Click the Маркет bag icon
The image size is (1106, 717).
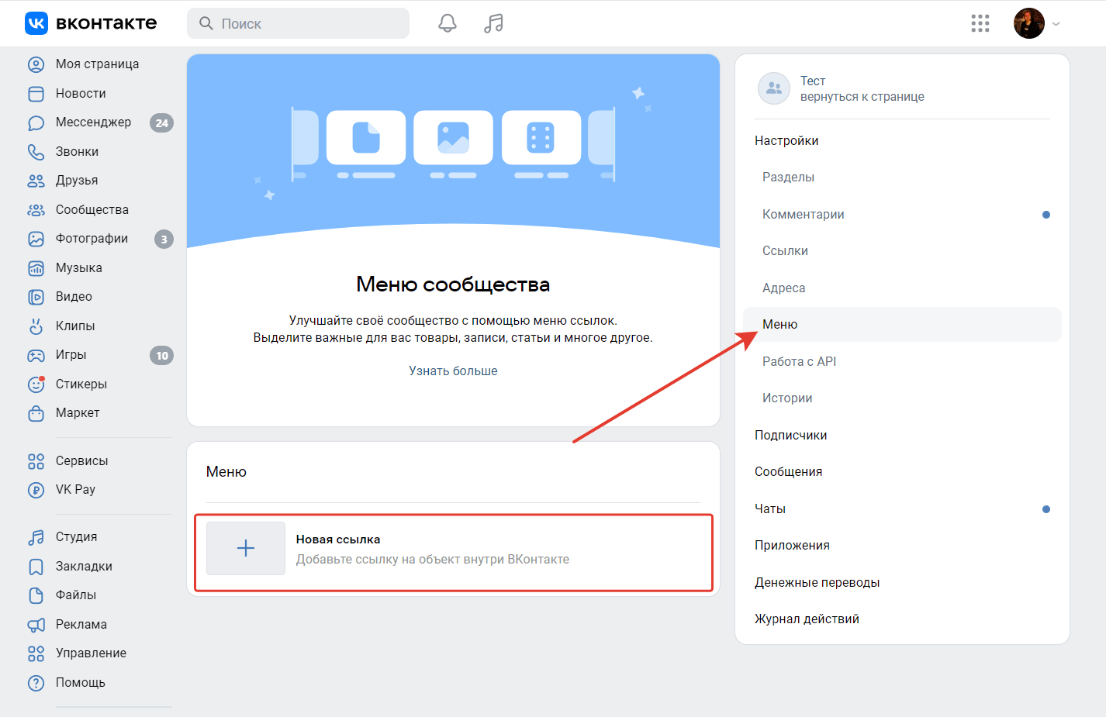coord(36,413)
